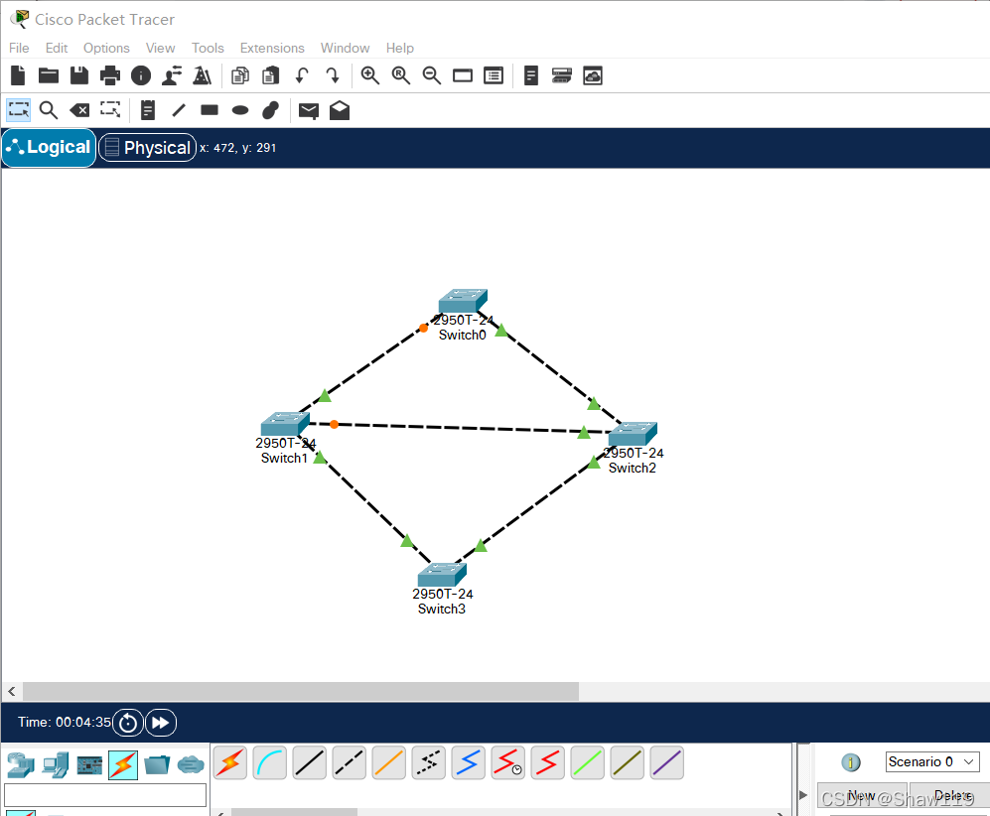The height and width of the screenshot is (816, 990).
Task: Open Network Information icon
Action: (x=141, y=75)
